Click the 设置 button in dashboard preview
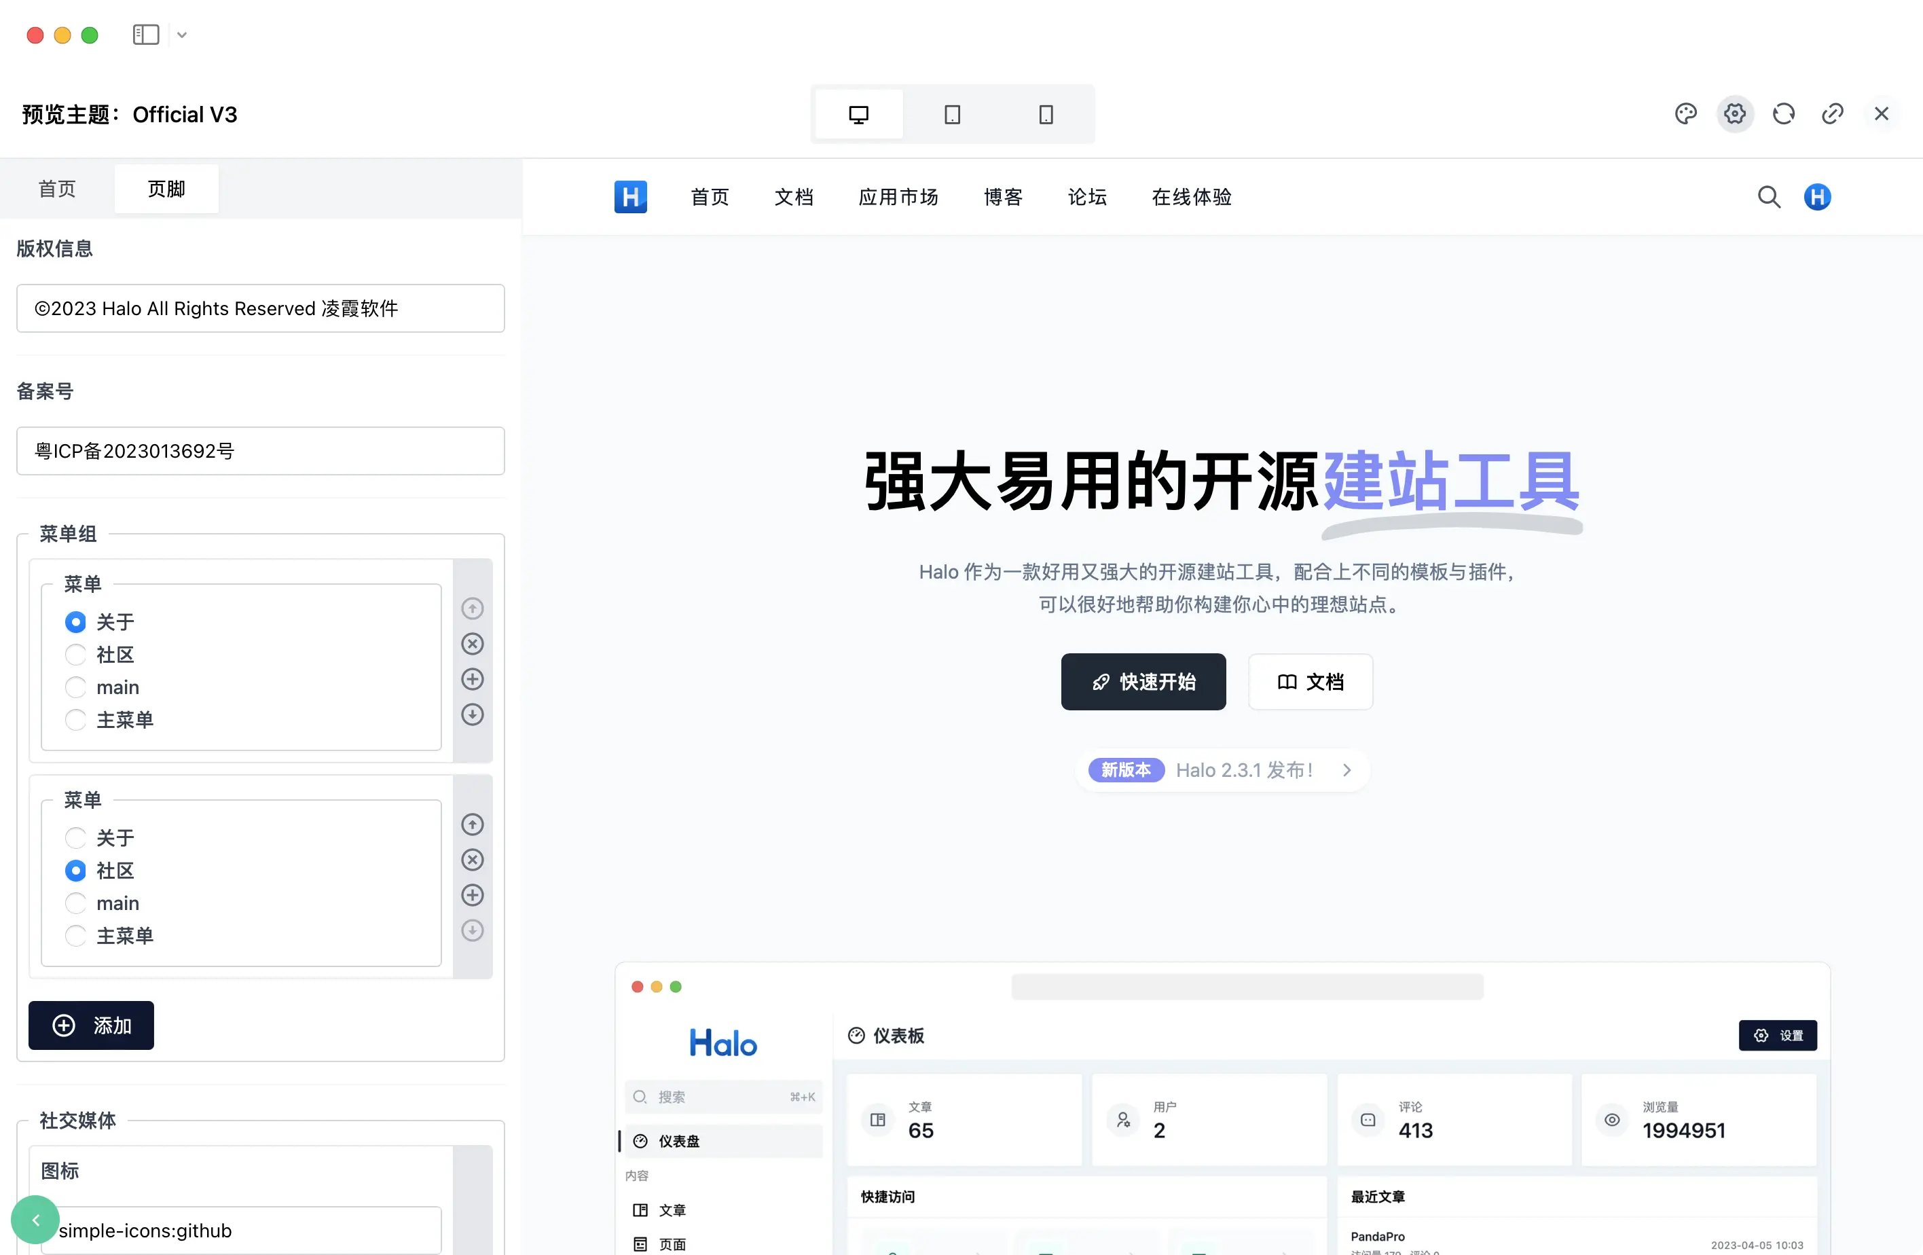The image size is (1923, 1255). pyautogui.click(x=1778, y=1036)
